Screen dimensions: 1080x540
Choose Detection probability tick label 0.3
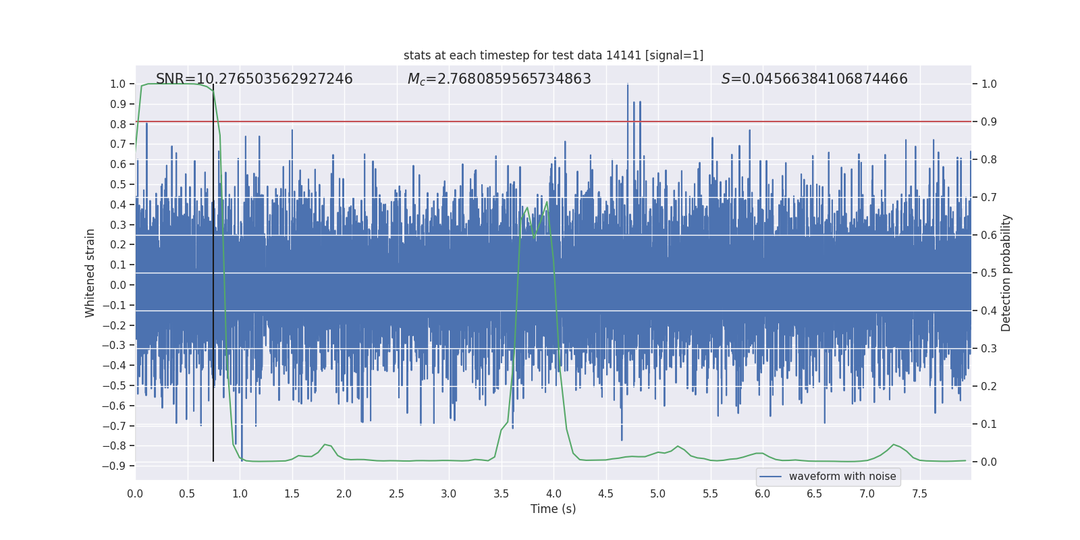click(989, 349)
